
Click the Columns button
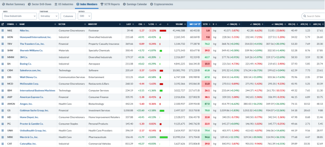[68, 16]
